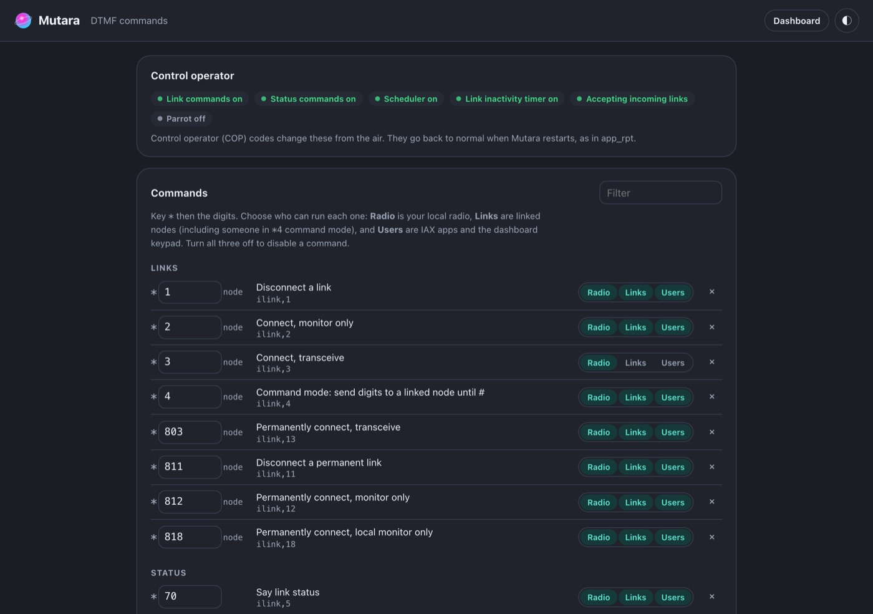Edit the digits field containing 4
Image resolution: width=873 pixels, height=614 pixels.
click(190, 397)
